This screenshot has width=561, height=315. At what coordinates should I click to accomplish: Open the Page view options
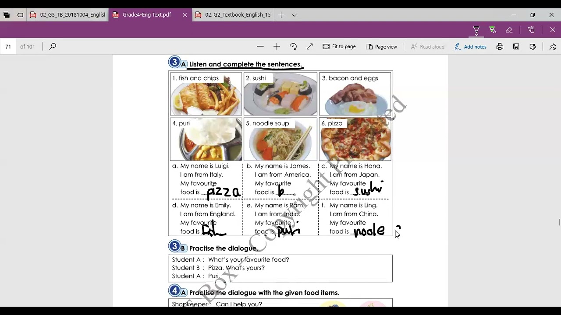tap(381, 46)
